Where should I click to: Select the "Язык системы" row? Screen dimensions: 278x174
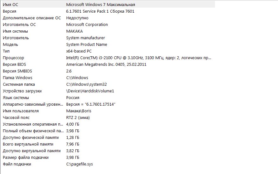point(16,98)
